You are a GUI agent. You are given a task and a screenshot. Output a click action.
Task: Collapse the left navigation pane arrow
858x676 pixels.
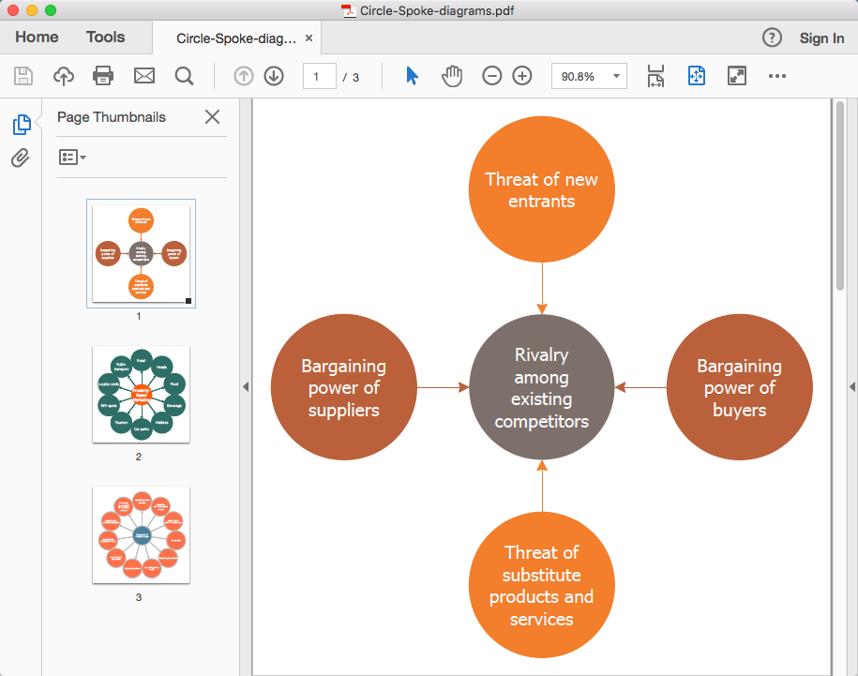click(x=246, y=386)
